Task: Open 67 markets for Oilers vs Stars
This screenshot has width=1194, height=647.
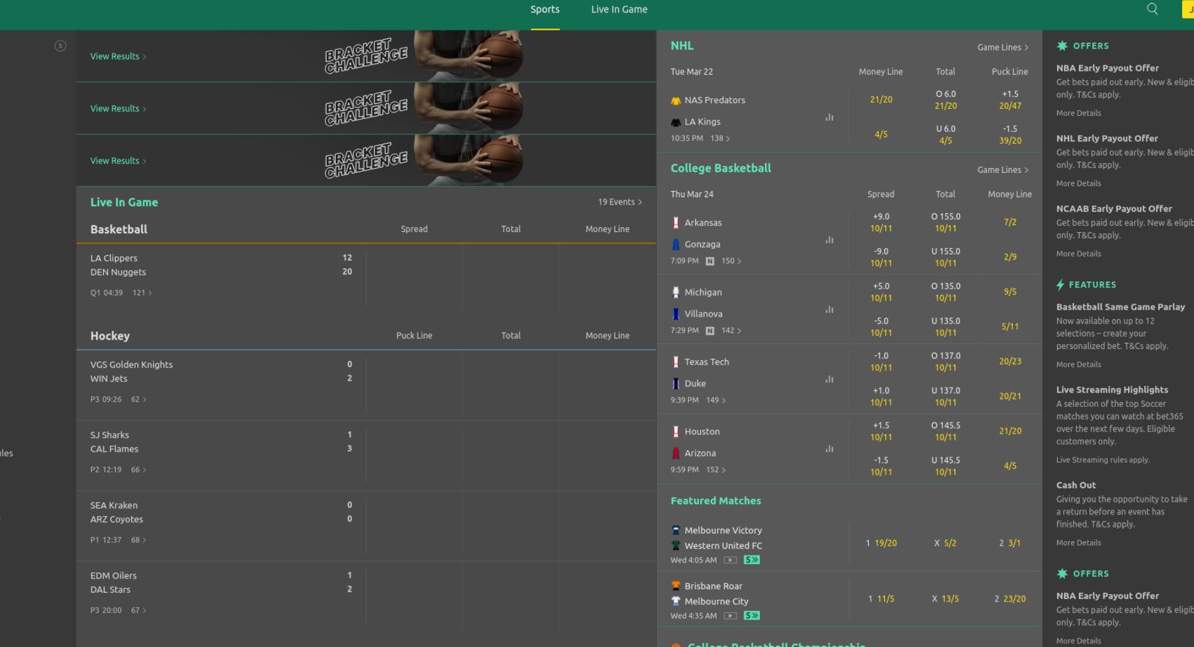Action: click(139, 610)
